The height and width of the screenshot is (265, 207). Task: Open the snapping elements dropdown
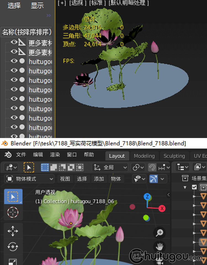164,168
